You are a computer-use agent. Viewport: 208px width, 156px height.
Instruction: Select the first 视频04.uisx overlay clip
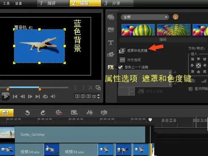tap(29, 150)
